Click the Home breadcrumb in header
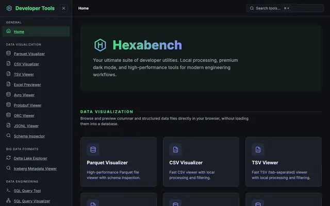The height and width of the screenshot is (206, 330). pyautogui.click(x=84, y=8)
